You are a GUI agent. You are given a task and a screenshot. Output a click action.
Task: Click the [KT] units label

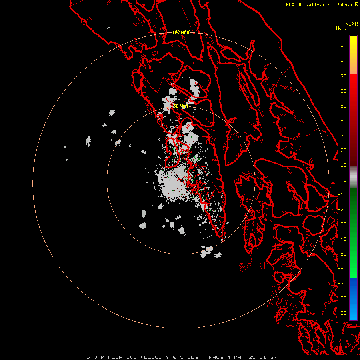tap(341, 28)
